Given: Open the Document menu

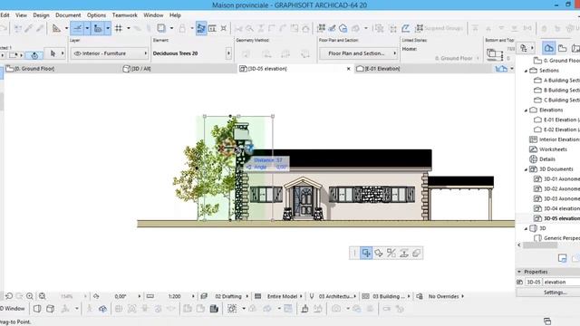Looking at the screenshot, I should (68, 15).
